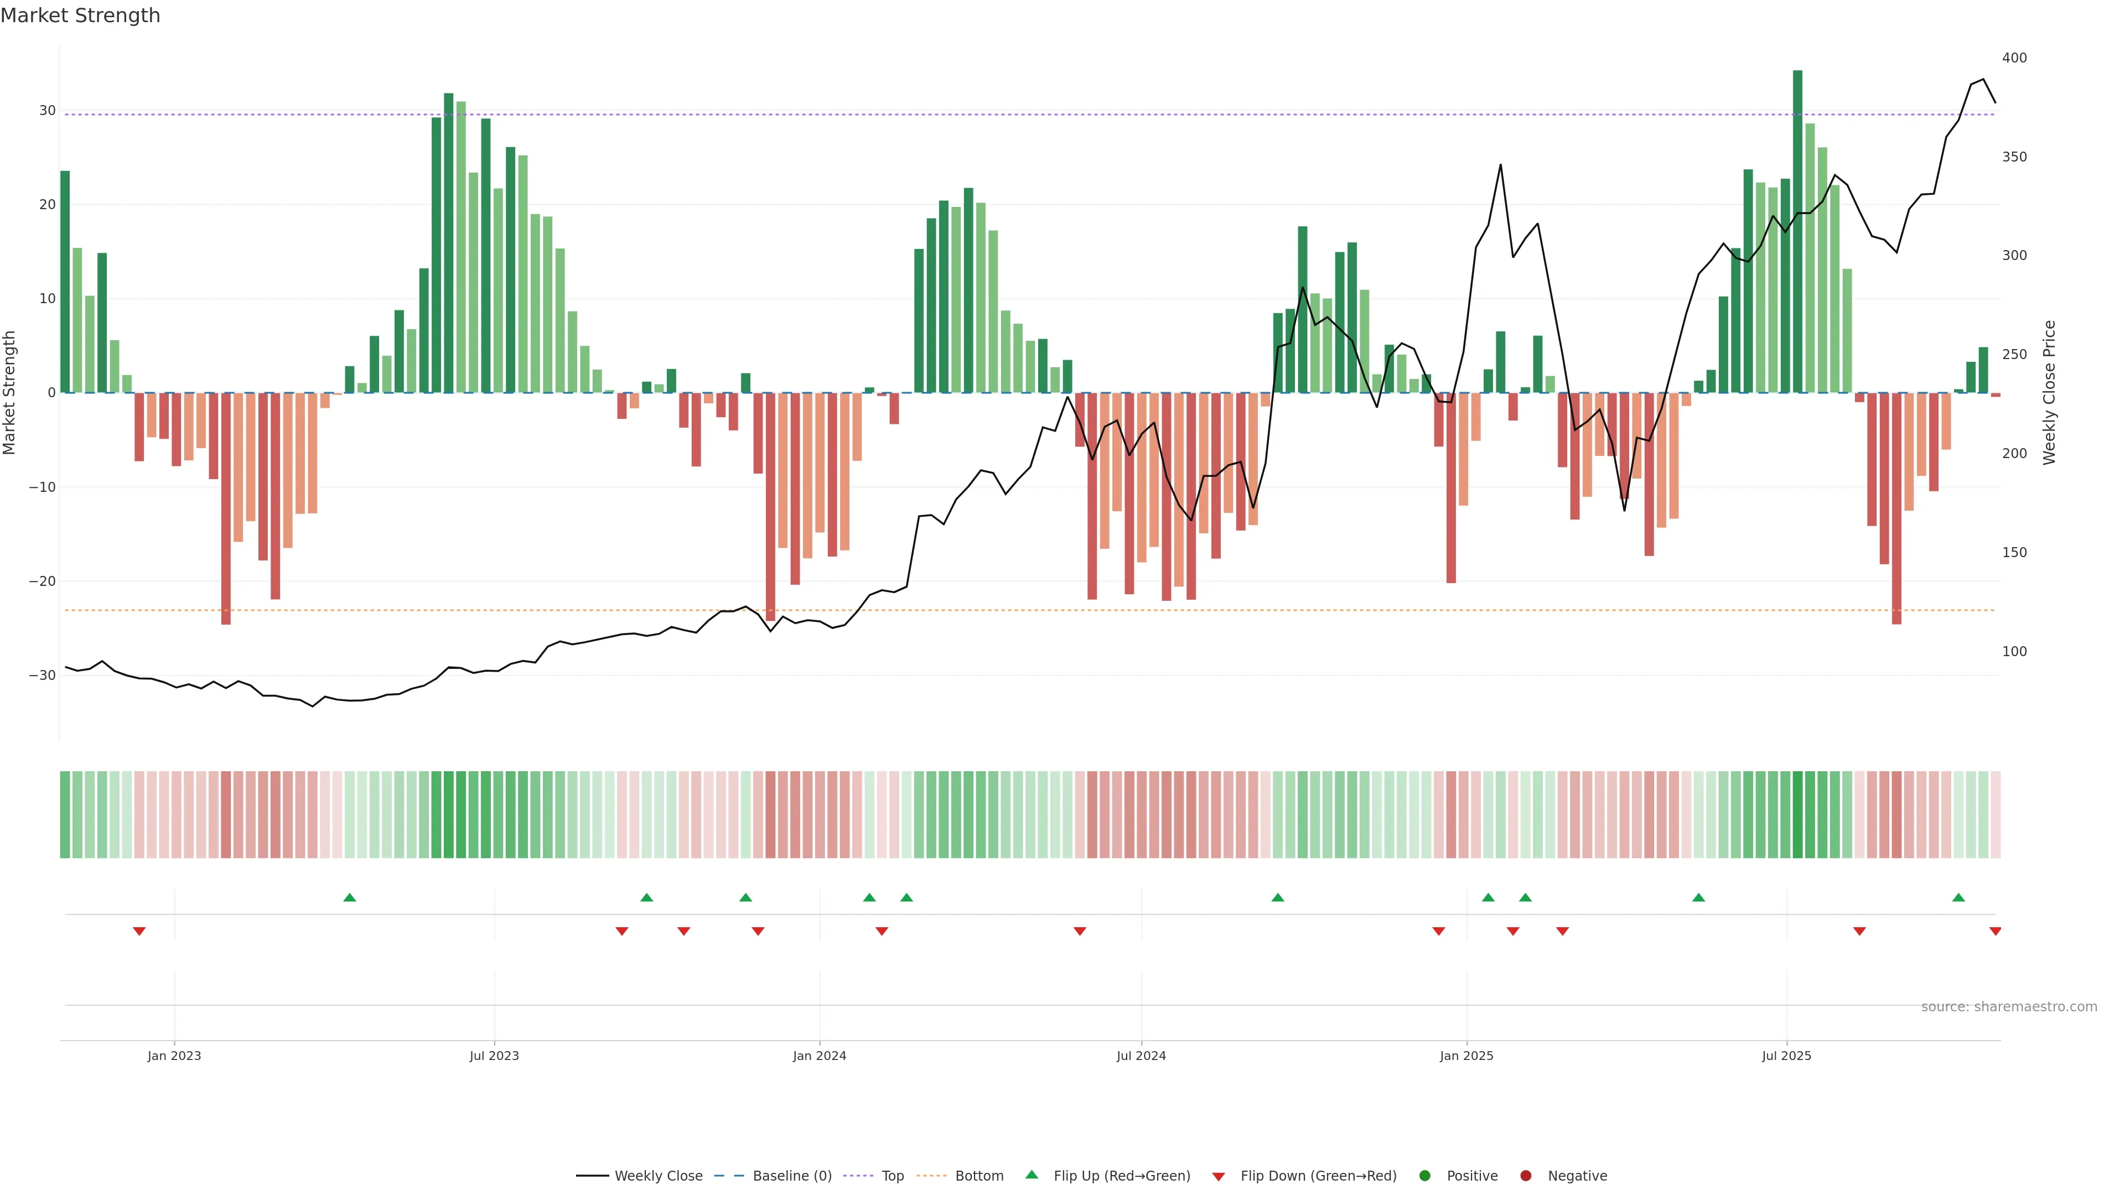Screen dimensions: 2125x1195
Task: Click the Weekly Close Price axis title
Action: click(2049, 393)
